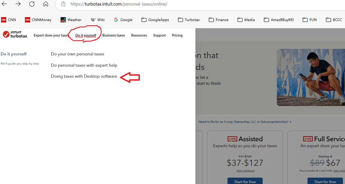Image resolution: width=345 pixels, height=184 pixels.
Task: Click the hero image of the man with a phone
Action: tap(311, 77)
